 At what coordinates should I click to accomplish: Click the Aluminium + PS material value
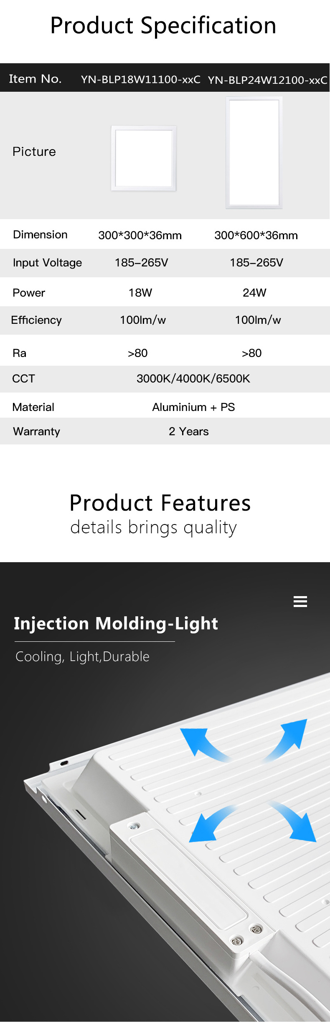193,407
